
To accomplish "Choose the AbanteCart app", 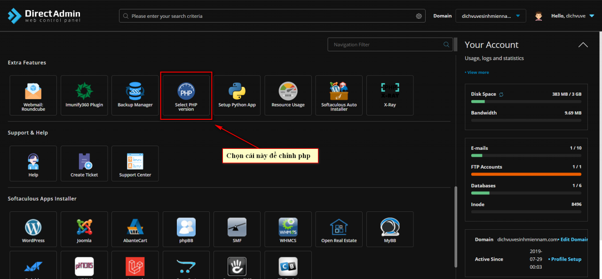I will pyautogui.click(x=135, y=229).
